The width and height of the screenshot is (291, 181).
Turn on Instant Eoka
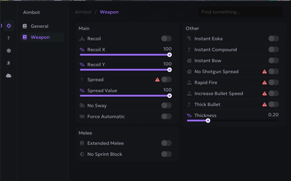273,38
